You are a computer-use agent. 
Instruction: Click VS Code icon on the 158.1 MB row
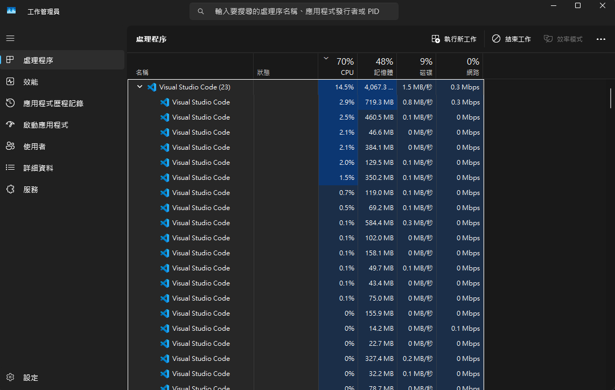(165, 253)
